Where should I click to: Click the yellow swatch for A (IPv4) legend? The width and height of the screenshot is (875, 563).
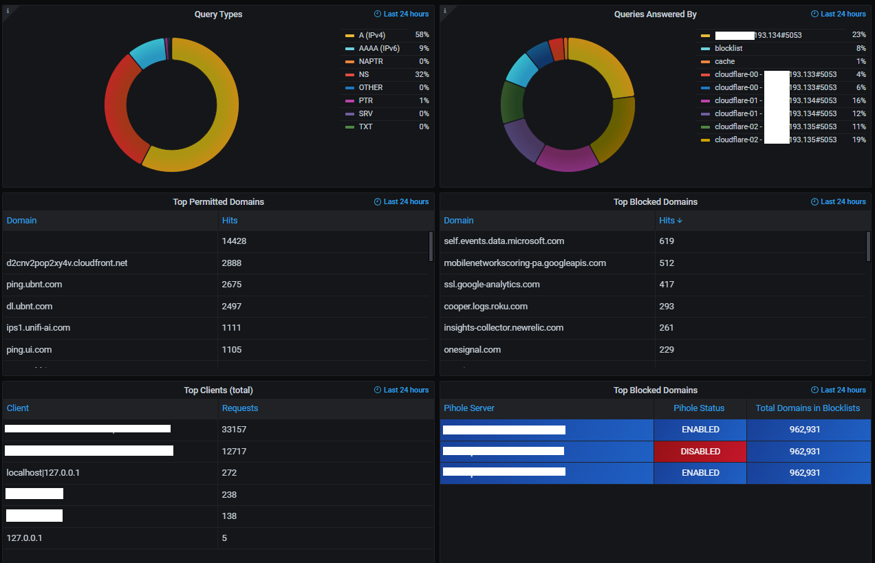tap(349, 35)
